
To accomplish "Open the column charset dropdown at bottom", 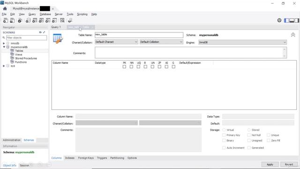I will point(106,123).
